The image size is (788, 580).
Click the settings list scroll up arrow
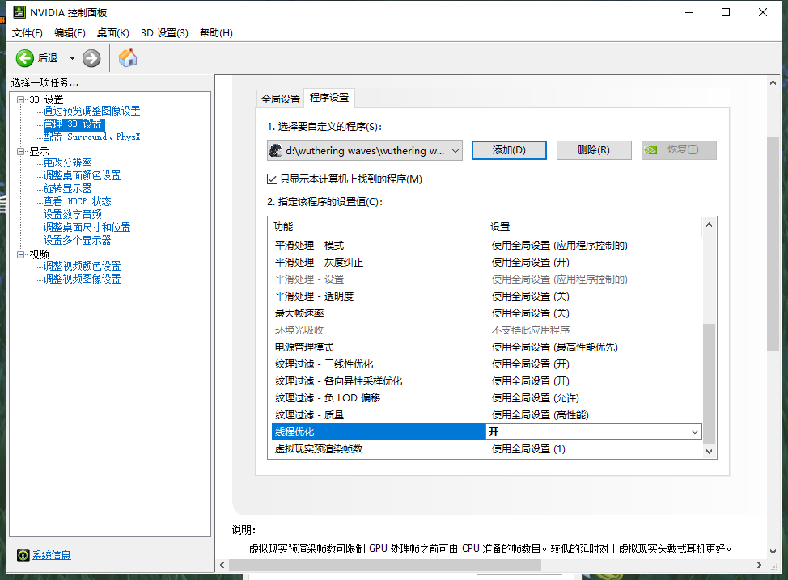(709, 225)
